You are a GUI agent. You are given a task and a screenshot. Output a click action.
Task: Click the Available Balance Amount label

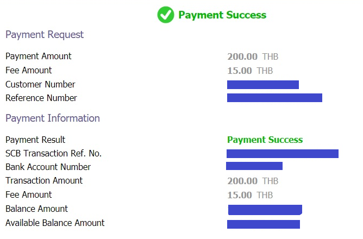click(55, 223)
